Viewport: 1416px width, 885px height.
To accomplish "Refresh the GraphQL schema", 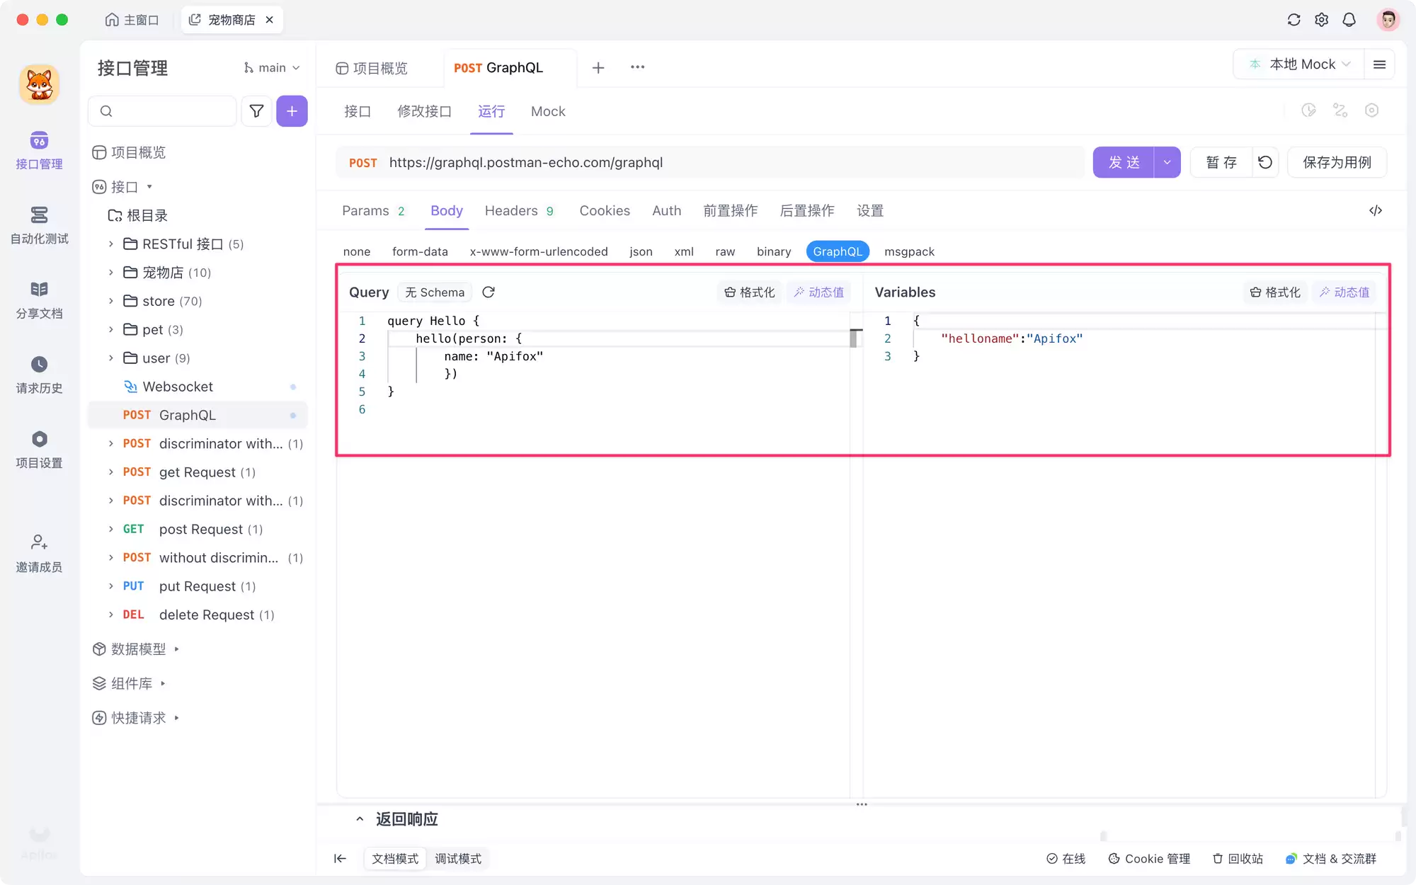I will point(489,292).
